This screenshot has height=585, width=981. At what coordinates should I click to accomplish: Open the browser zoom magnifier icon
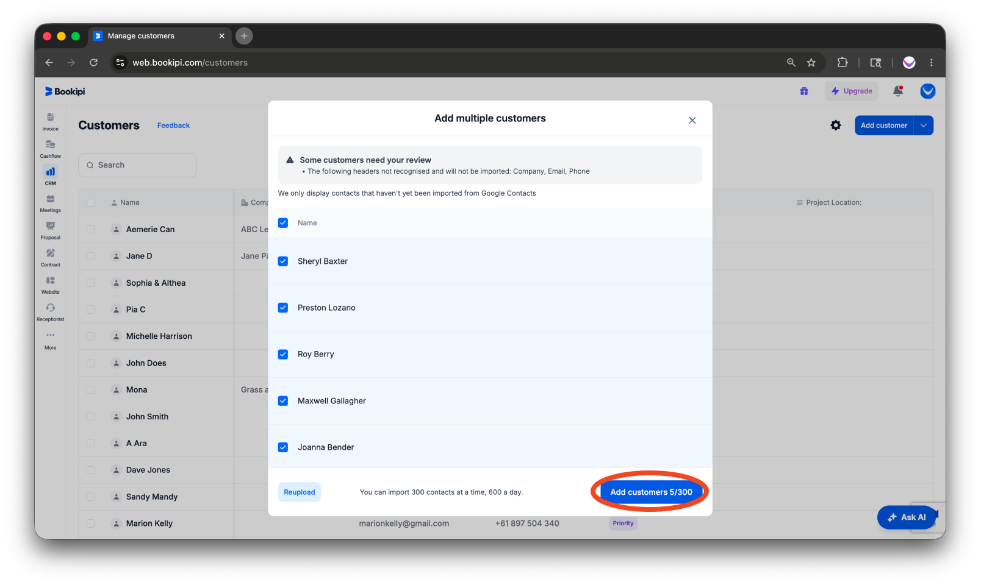[791, 62]
